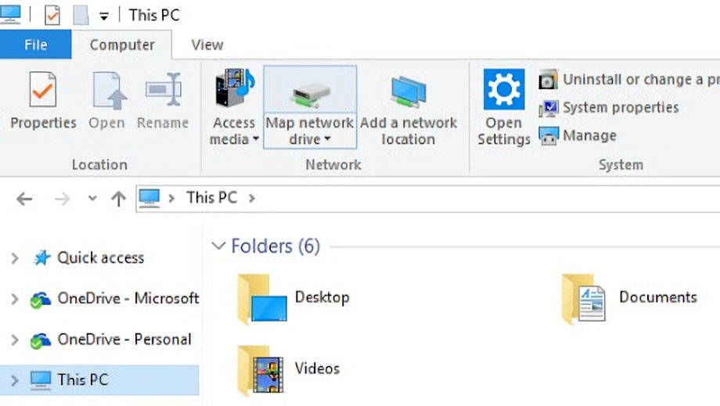Select the Computer ribbon tab
The width and height of the screenshot is (720, 406).
pyautogui.click(x=122, y=45)
